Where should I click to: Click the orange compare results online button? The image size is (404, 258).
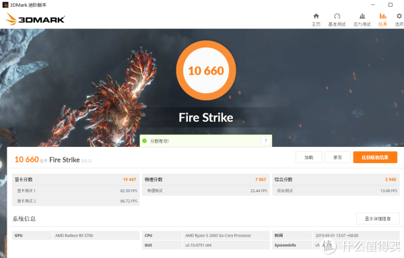tap(375, 157)
